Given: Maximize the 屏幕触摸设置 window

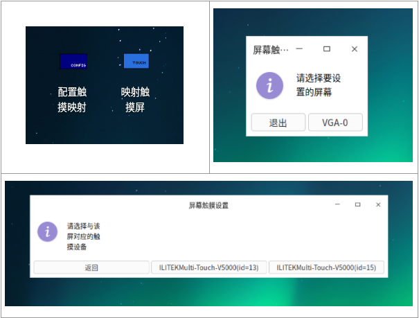Looking at the screenshot, I should [357, 204].
